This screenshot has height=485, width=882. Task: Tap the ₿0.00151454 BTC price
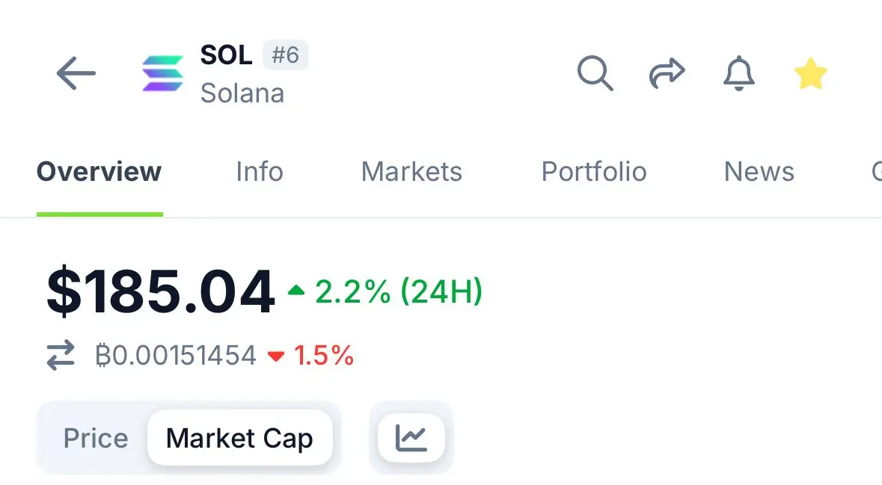point(176,355)
